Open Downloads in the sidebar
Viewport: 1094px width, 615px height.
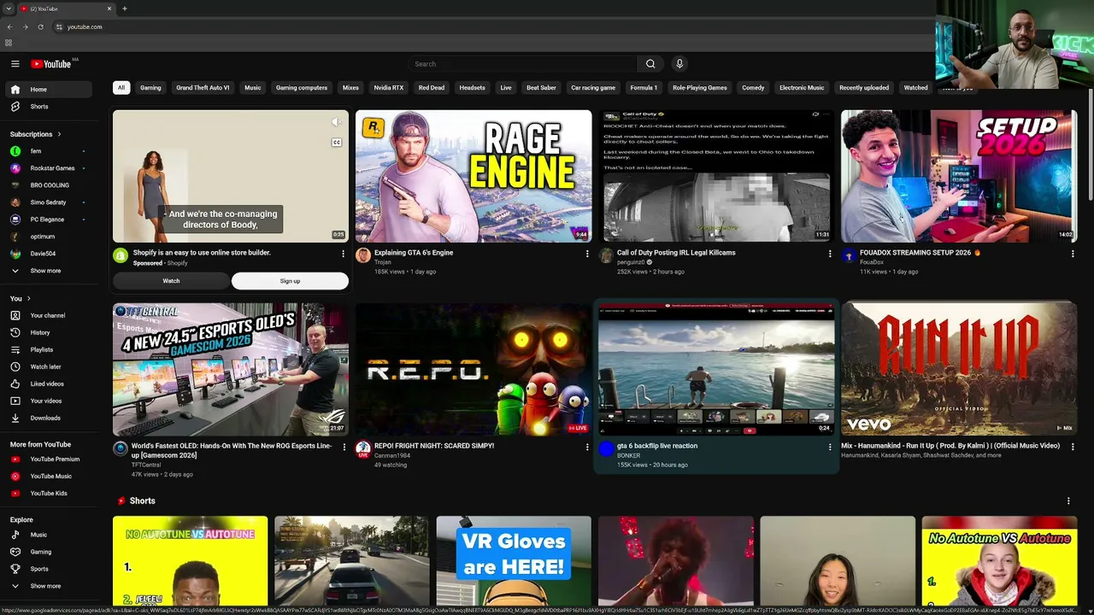click(x=48, y=418)
